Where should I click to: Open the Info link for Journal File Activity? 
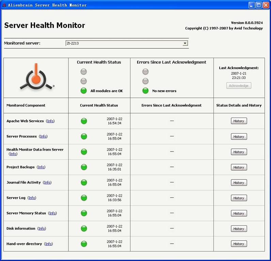[47, 182]
